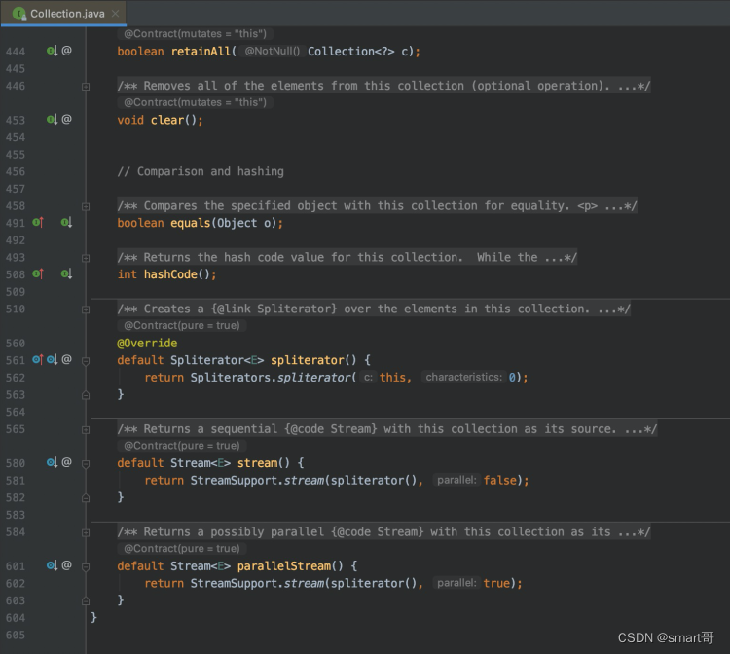Click implemented-method gutter icon at line 444
The height and width of the screenshot is (654, 730).
coord(52,51)
